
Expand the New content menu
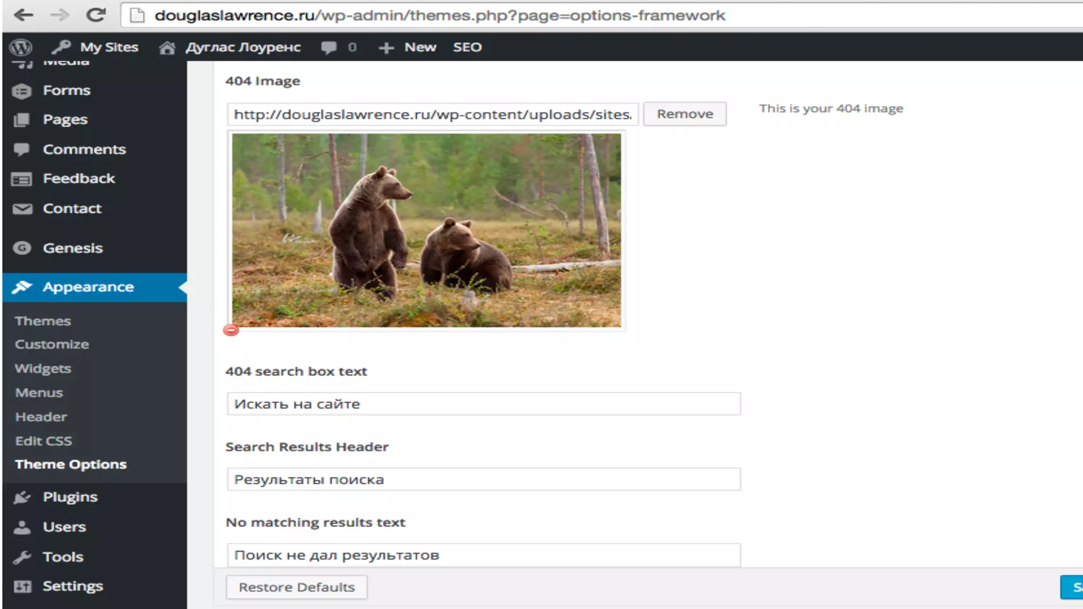(x=420, y=48)
